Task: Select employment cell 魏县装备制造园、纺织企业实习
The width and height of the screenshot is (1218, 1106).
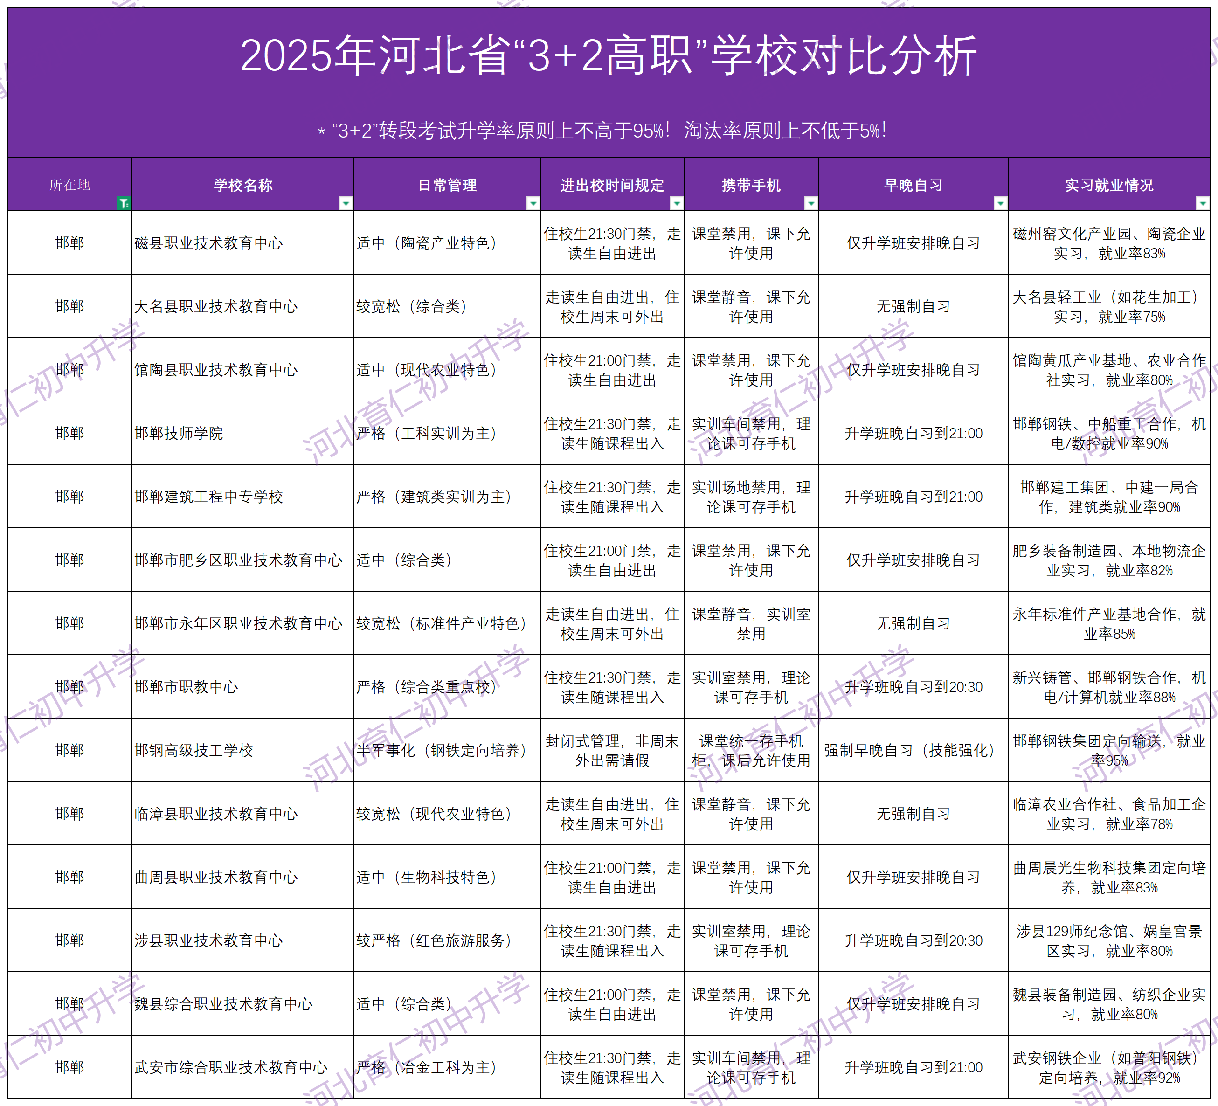Action: click(x=1109, y=1004)
